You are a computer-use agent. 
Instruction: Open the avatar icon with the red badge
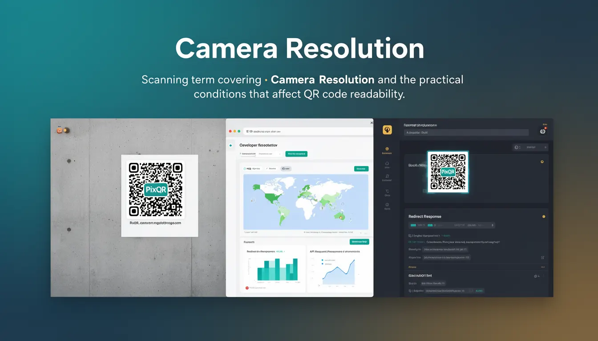(x=543, y=131)
